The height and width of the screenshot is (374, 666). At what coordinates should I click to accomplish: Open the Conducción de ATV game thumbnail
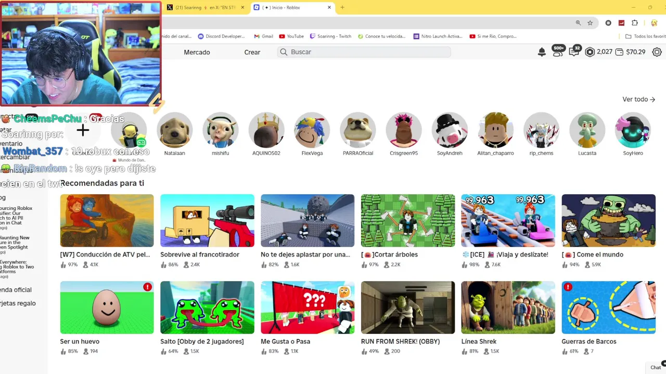tap(107, 221)
